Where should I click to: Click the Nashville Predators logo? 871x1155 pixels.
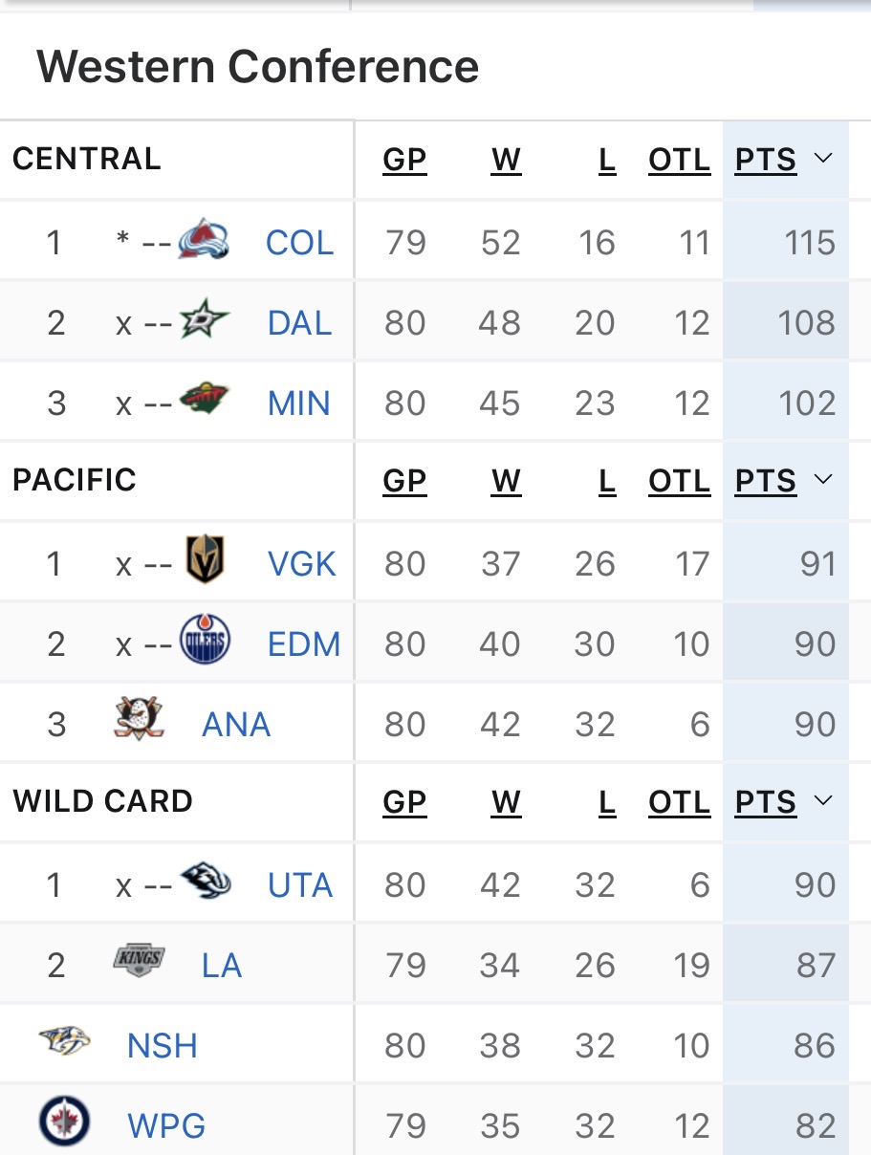(65, 1042)
